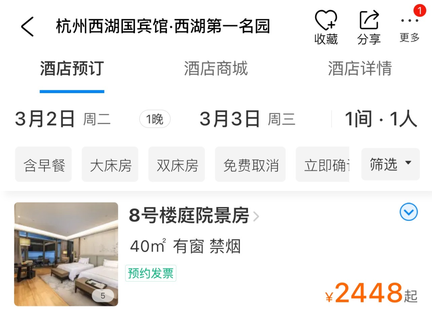This screenshot has height=320, width=432.
Task: Select the 酒店预订 tab
Action: [72, 68]
